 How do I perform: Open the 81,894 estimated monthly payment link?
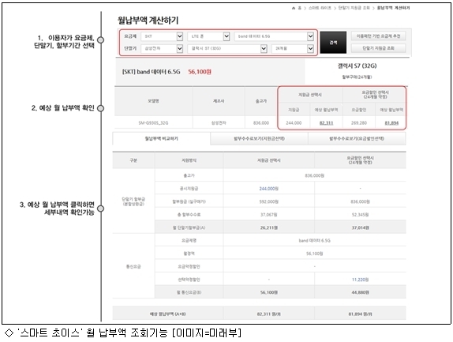coord(391,123)
